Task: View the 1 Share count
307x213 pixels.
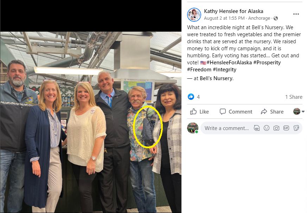Action: (294, 97)
